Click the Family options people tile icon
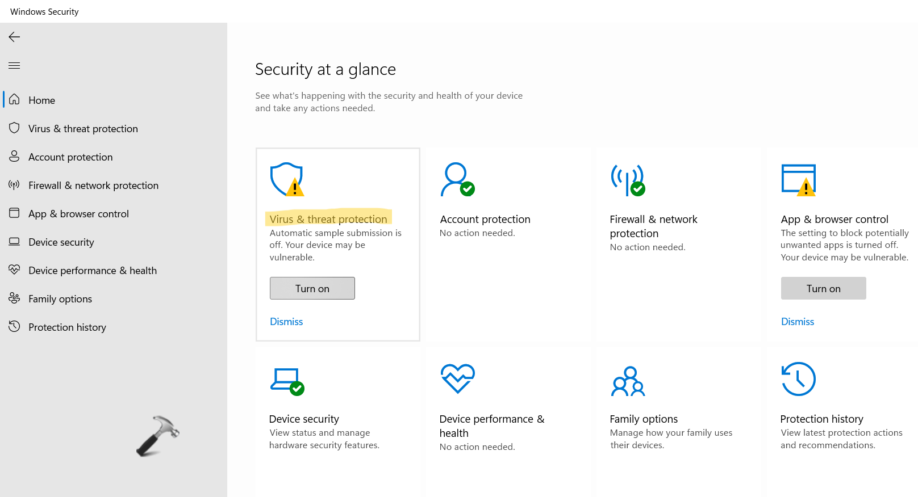Screen dimensions: 918x497 pyautogui.click(x=628, y=381)
